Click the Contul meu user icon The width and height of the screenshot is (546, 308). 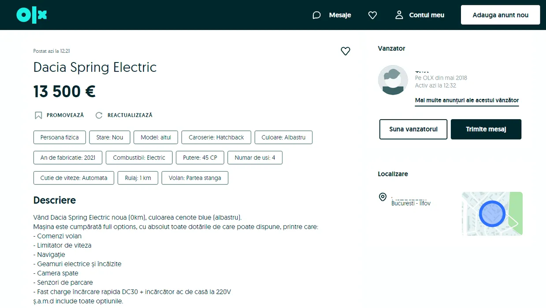399,15
